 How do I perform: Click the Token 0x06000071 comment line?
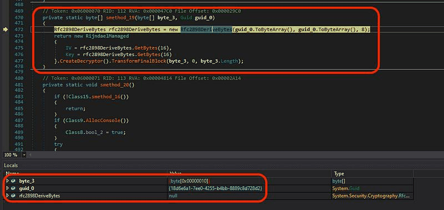[142, 78]
